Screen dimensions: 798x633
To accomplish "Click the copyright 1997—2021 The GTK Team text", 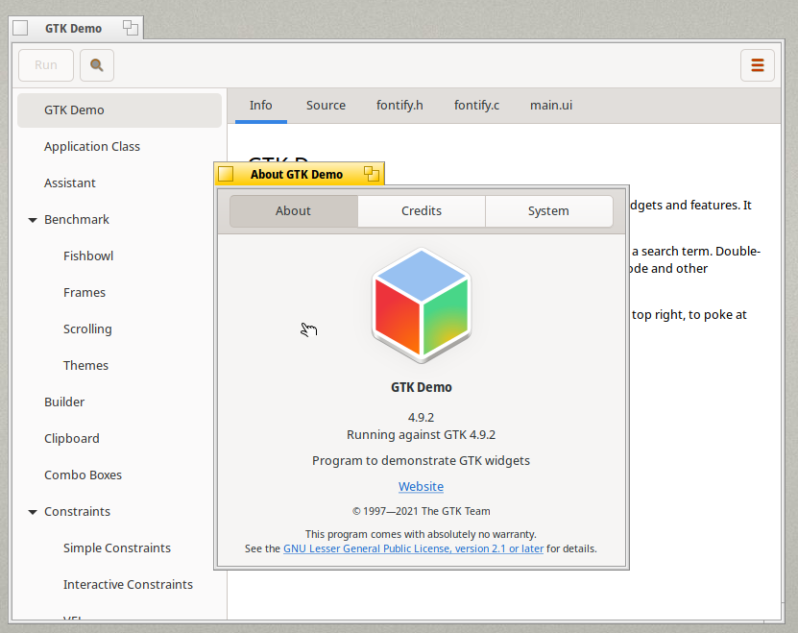I will click(x=421, y=511).
